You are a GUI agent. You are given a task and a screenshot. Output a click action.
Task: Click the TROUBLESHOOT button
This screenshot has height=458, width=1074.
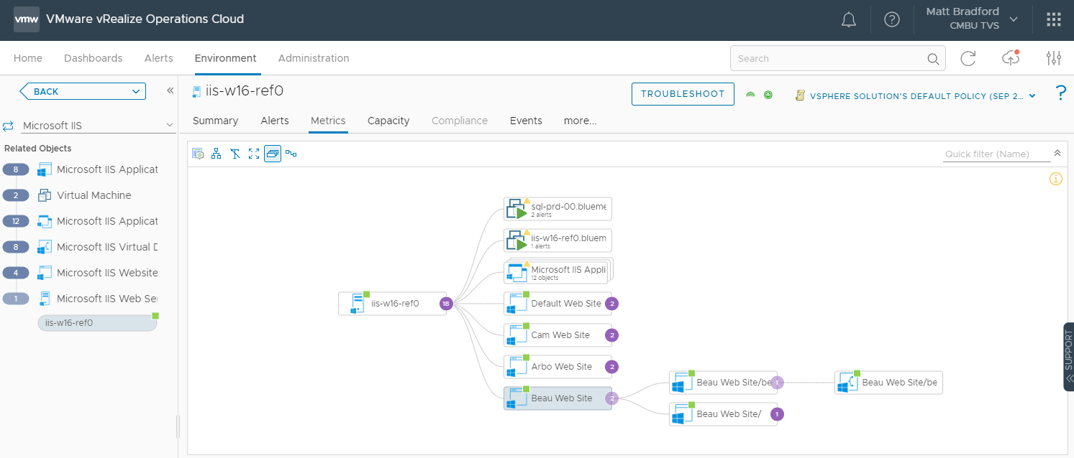tap(682, 94)
